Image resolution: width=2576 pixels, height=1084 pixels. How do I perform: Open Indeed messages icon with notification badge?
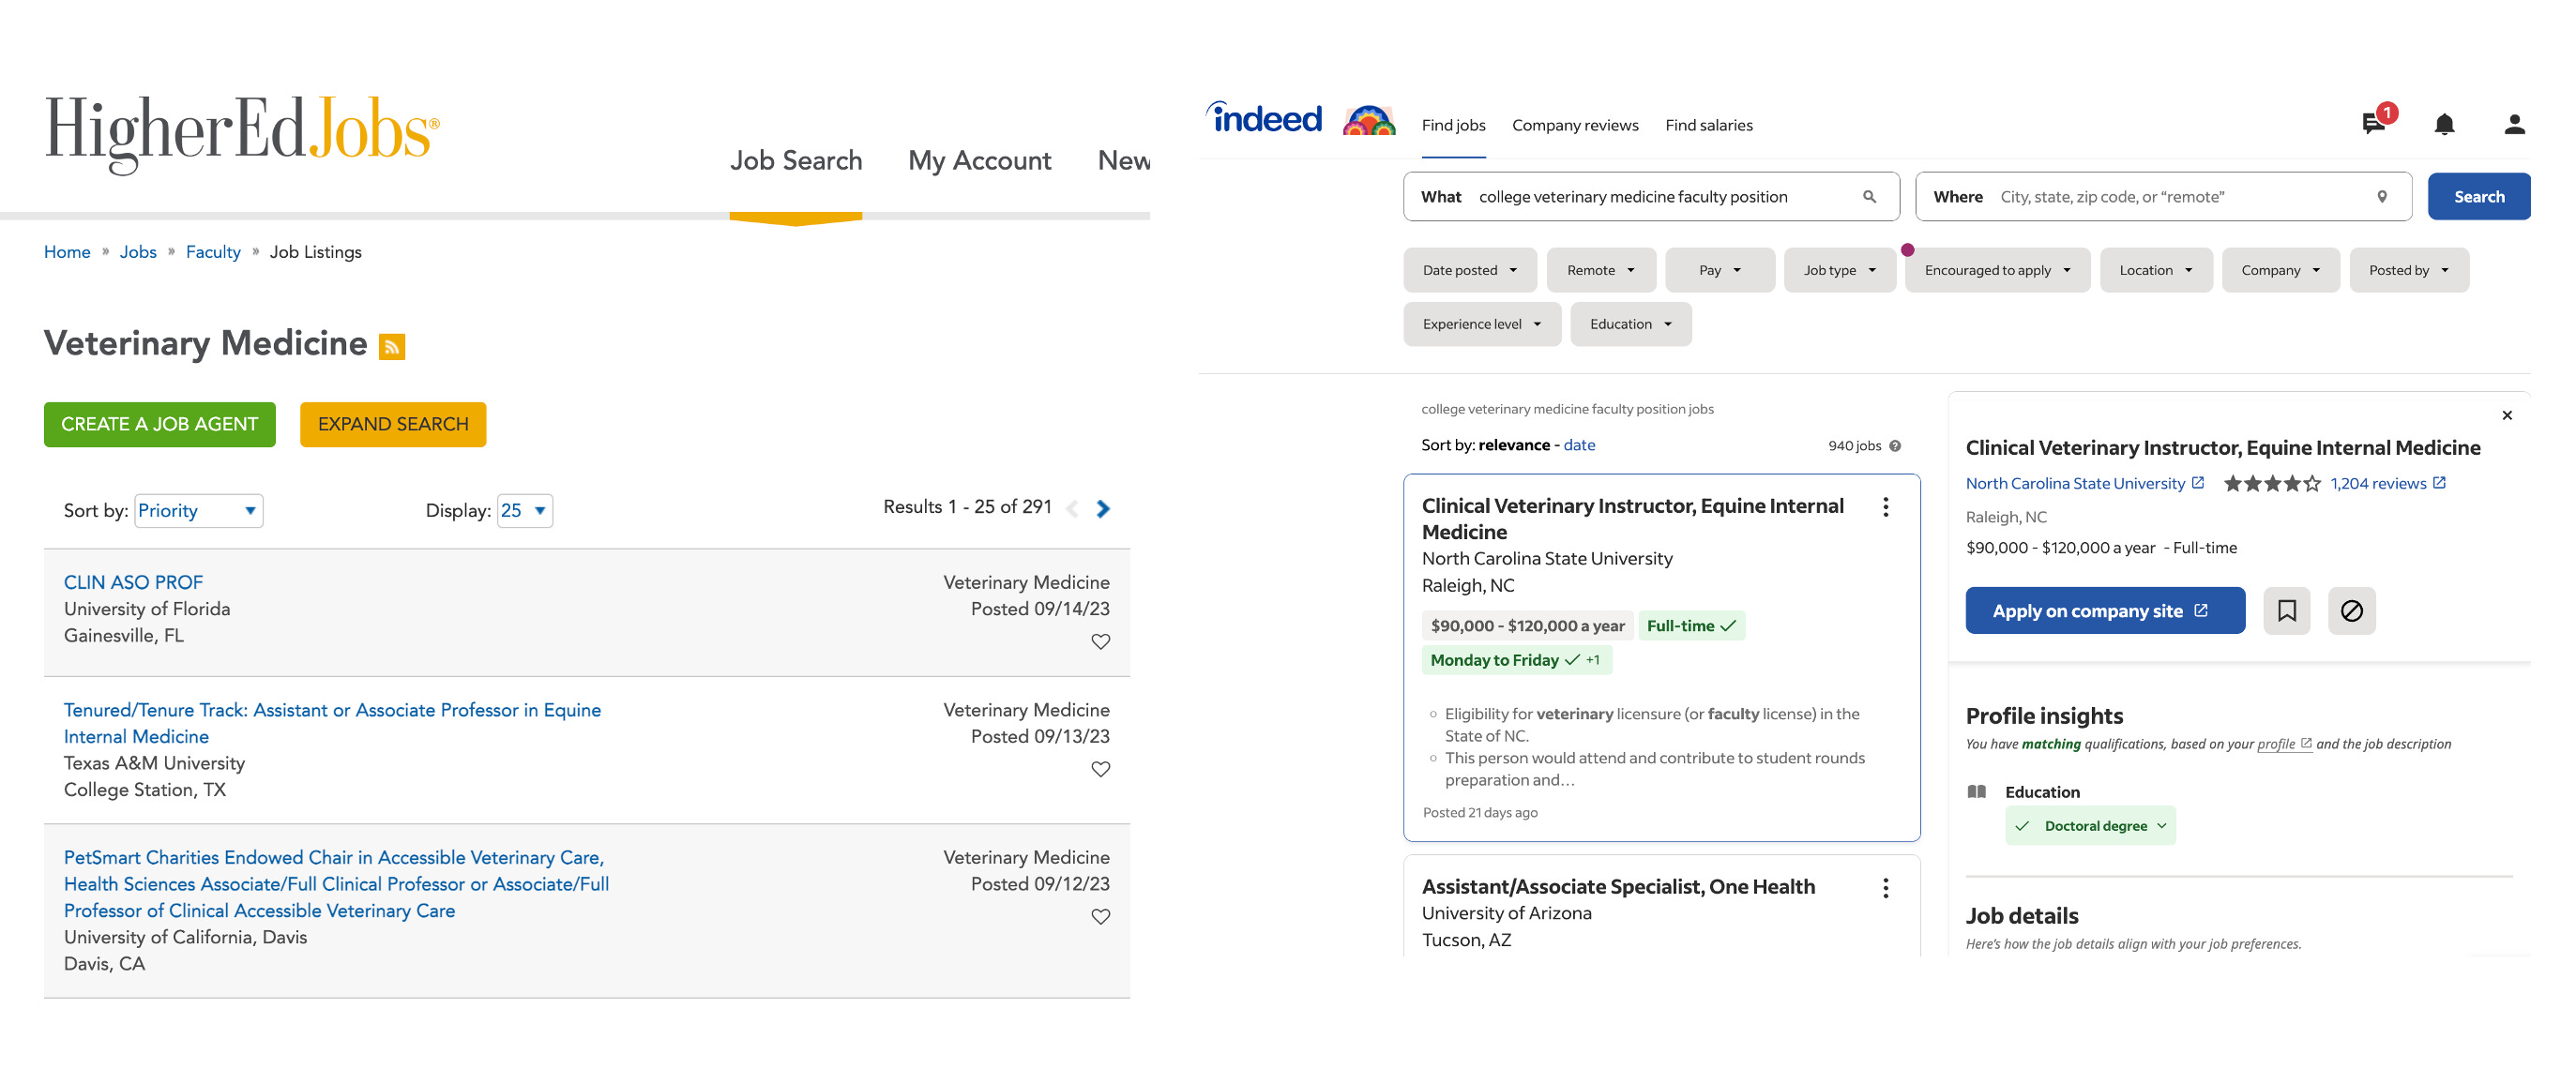click(2373, 124)
